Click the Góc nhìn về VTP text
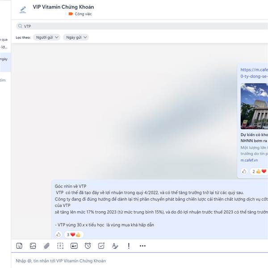Screen dimensions: 268x268 tap(71, 186)
